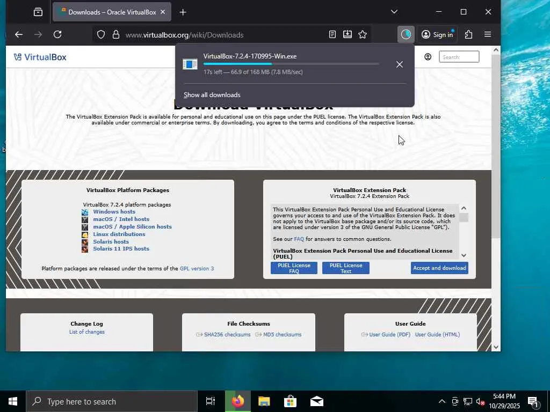The height and width of the screenshot is (412, 550).
Task: Open User Guide (HTML) link
Action: 437,335
